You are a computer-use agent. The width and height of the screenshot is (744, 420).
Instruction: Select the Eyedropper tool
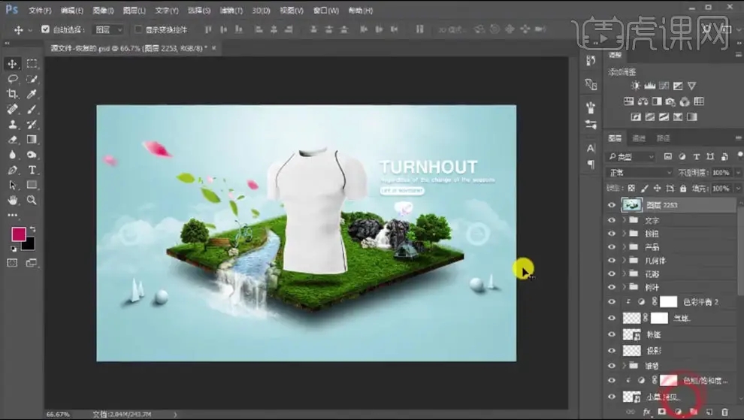pos(32,94)
